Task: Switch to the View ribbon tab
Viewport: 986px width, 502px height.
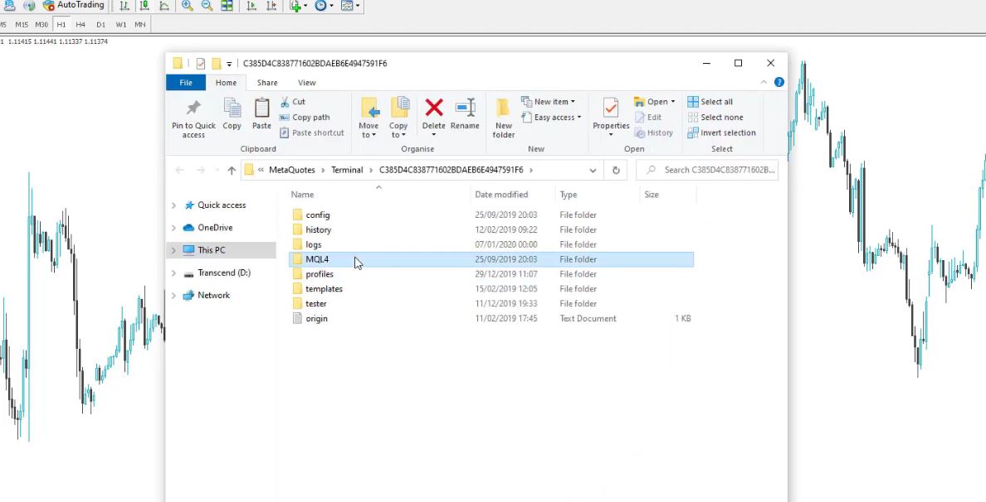Action: click(307, 83)
